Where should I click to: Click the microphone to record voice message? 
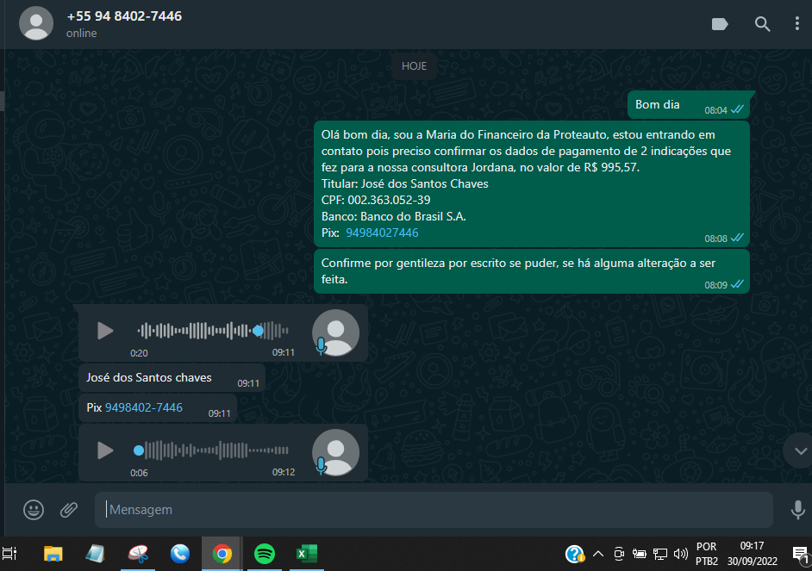coord(797,510)
